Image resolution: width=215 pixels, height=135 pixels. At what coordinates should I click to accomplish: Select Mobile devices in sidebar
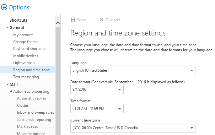pyautogui.click(x=26, y=56)
